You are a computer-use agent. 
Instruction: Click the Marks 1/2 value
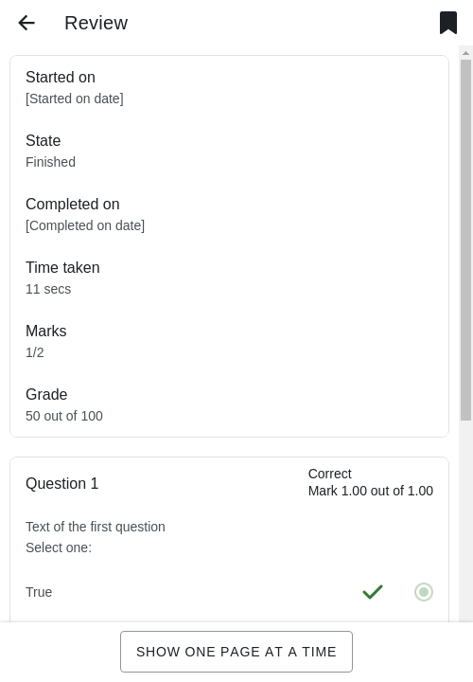[35, 352]
